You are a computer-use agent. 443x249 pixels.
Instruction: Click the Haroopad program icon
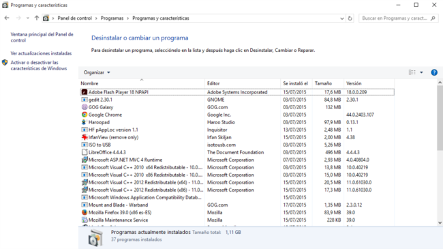pos(85,122)
